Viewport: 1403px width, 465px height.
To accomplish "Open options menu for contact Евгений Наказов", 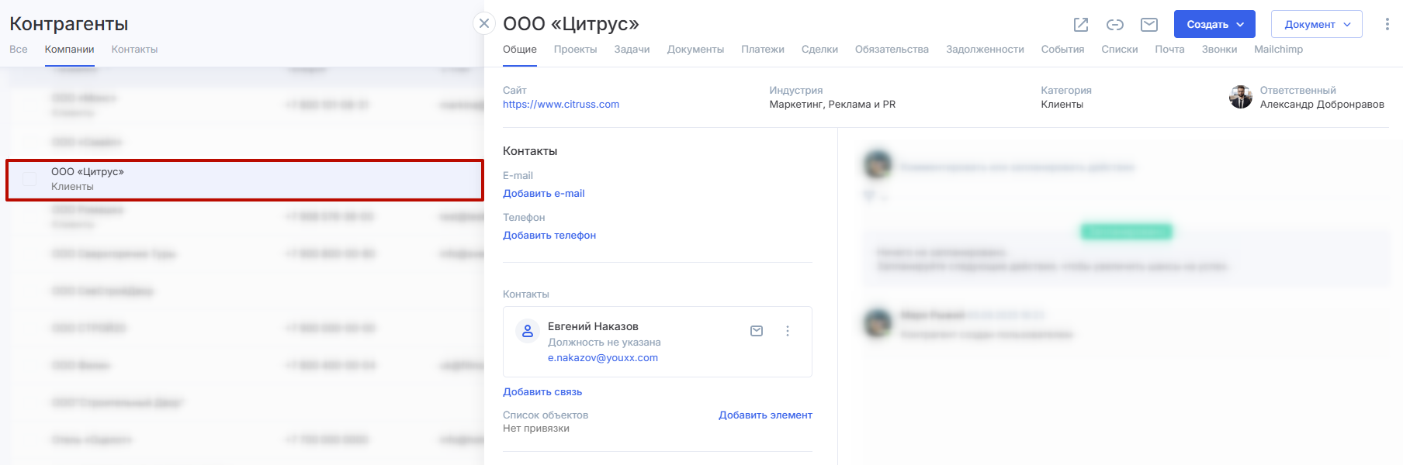I will click(788, 331).
